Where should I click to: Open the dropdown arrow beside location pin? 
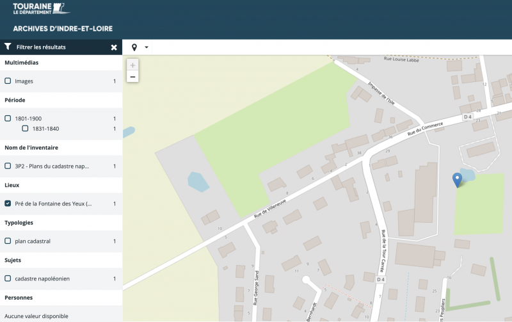pos(147,47)
